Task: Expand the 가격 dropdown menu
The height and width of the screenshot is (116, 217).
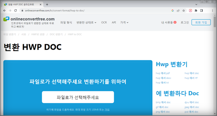Action: (124, 22)
